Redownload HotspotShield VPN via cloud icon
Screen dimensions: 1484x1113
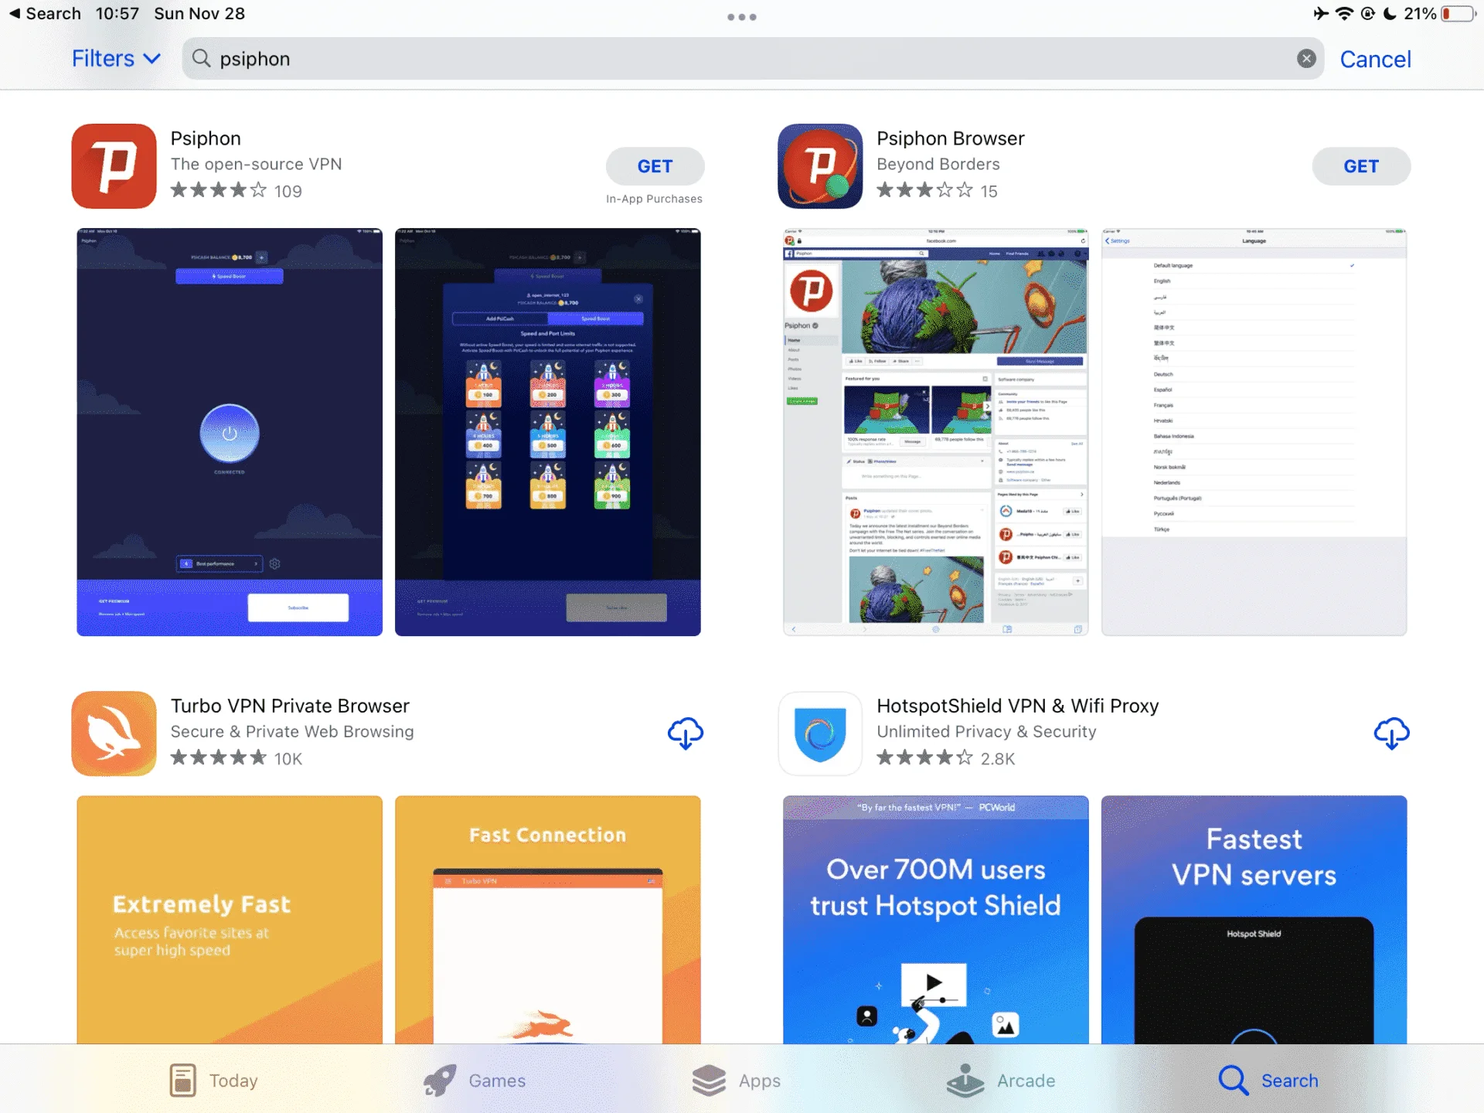point(1391,733)
